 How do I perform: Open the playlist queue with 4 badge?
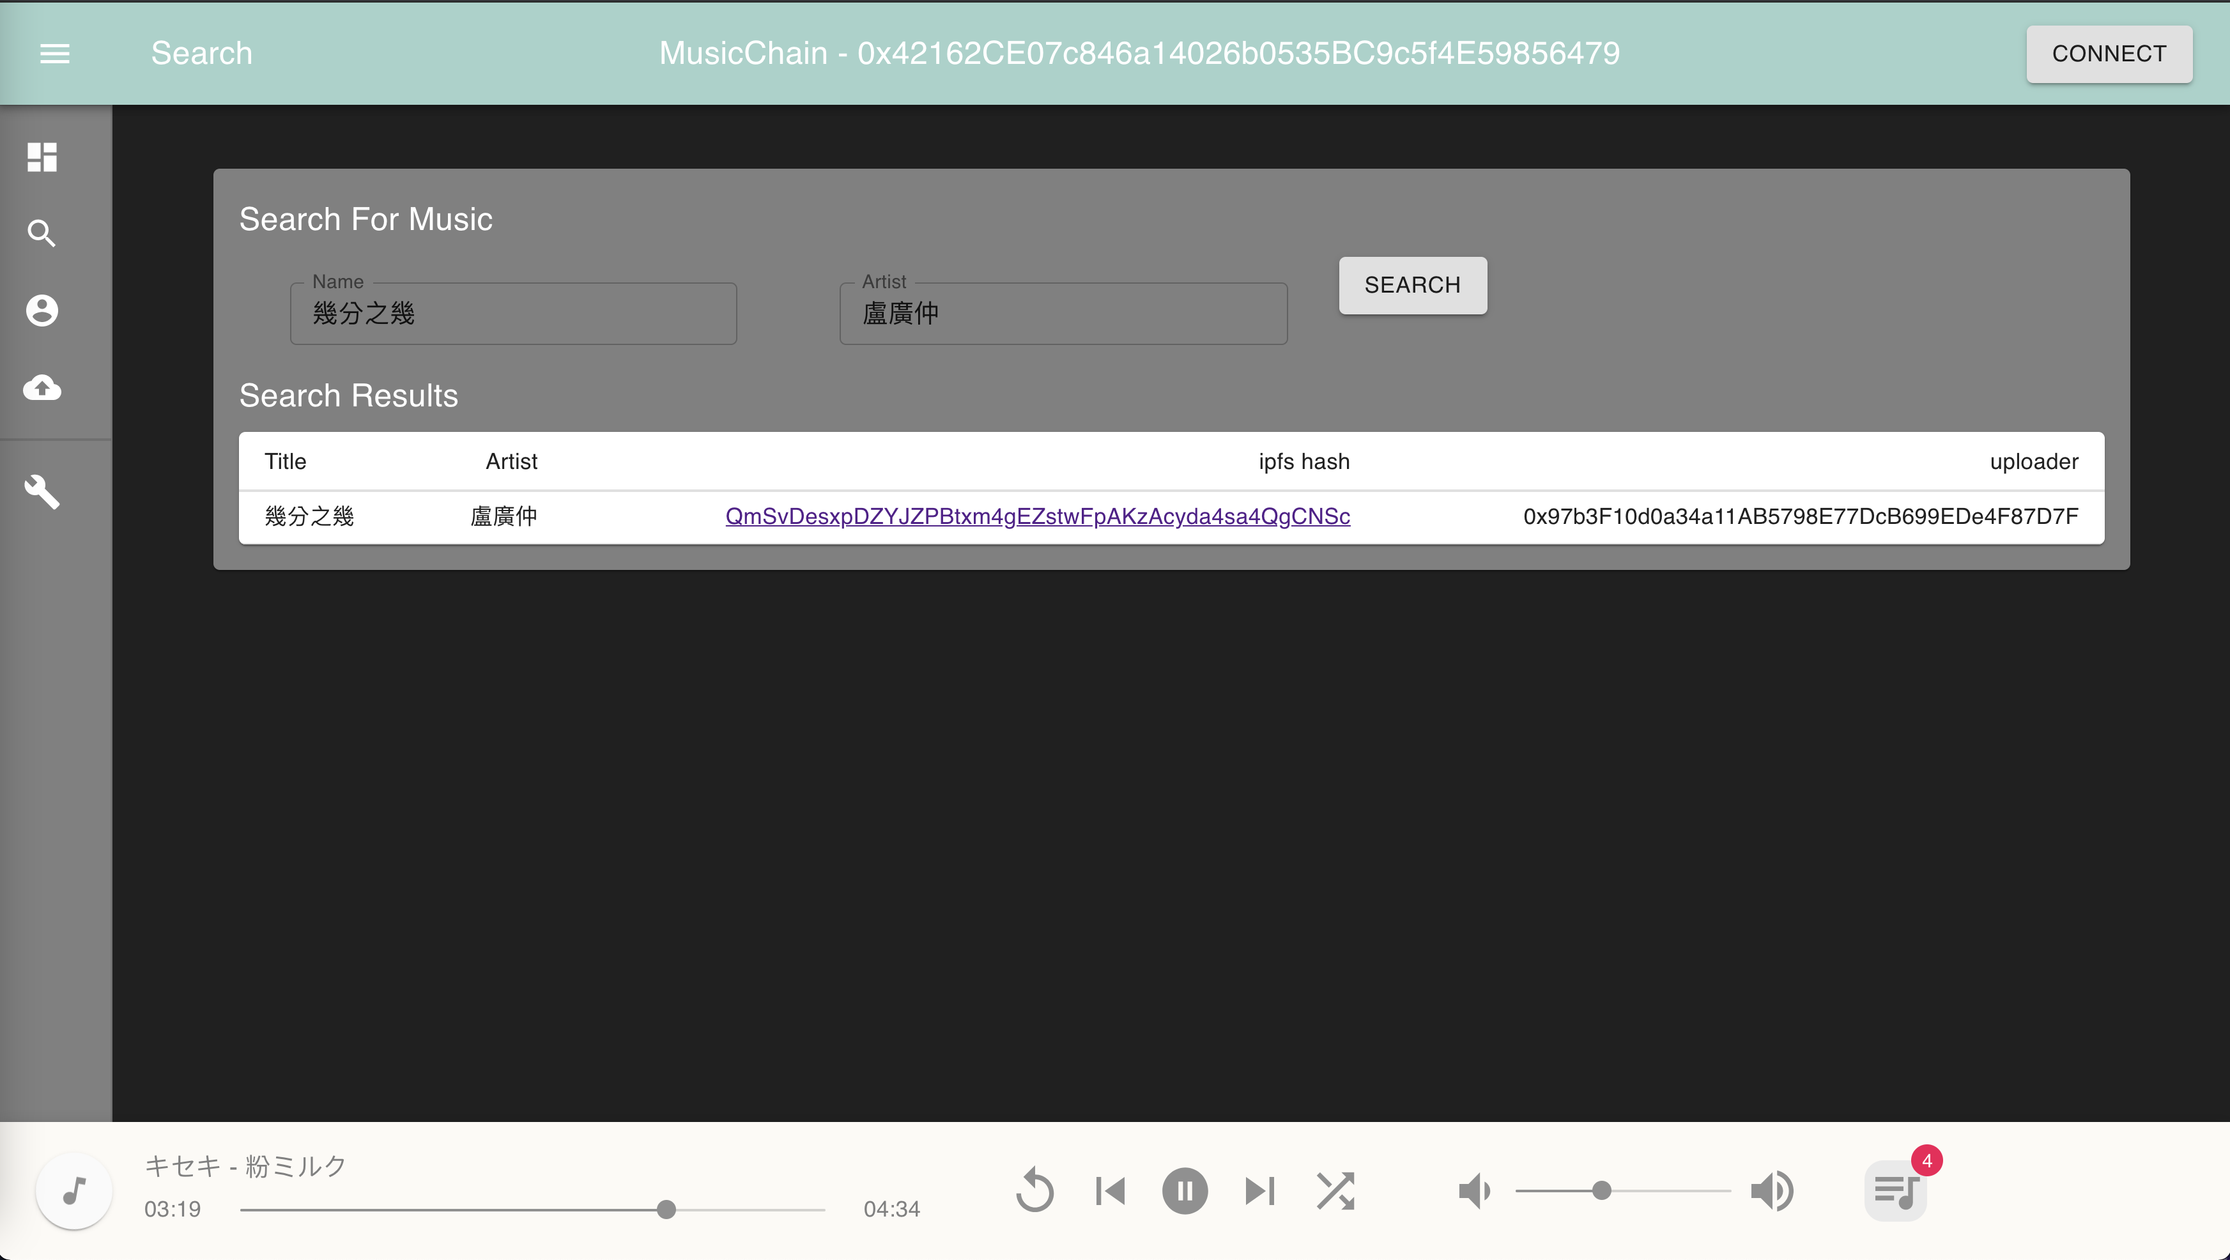[1895, 1191]
